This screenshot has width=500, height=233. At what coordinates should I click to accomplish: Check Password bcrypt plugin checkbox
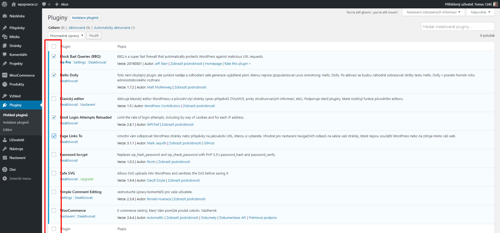click(x=54, y=155)
